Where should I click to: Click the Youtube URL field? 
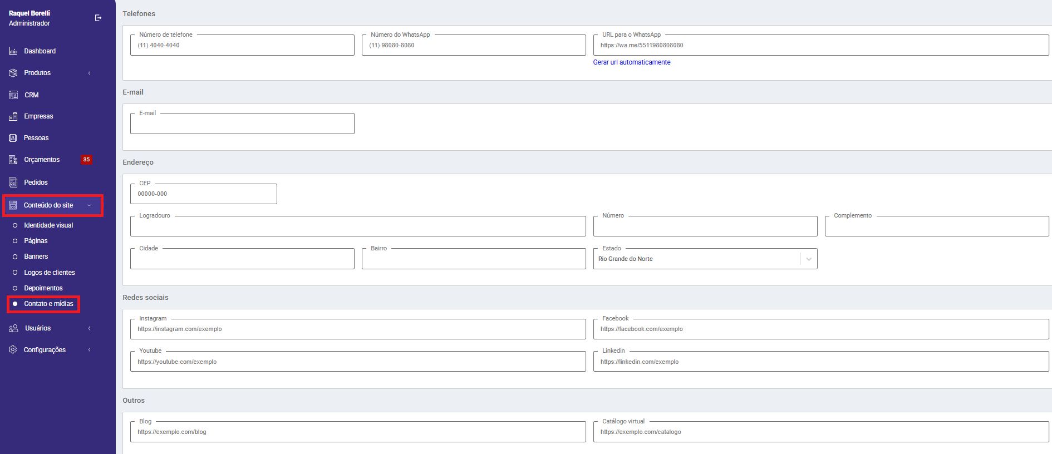[358, 362]
